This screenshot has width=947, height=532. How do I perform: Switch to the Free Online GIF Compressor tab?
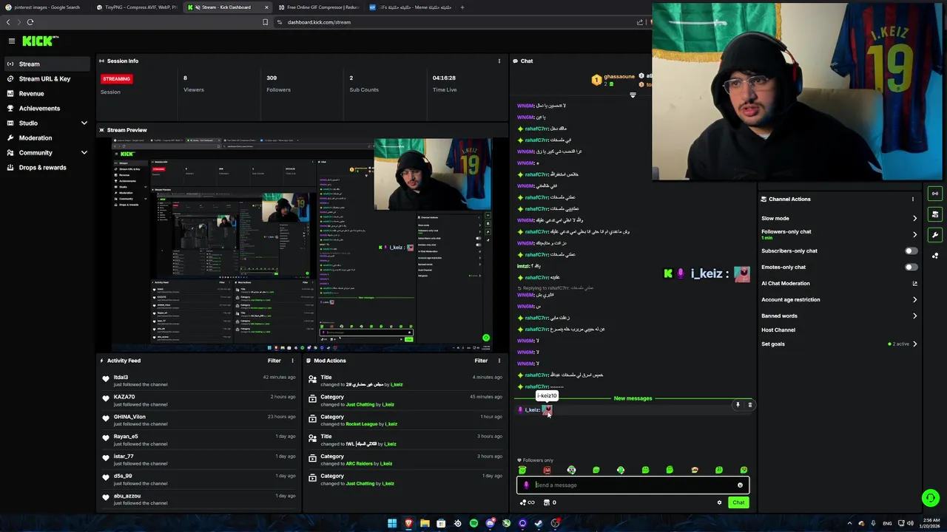(x=318, y=7)
